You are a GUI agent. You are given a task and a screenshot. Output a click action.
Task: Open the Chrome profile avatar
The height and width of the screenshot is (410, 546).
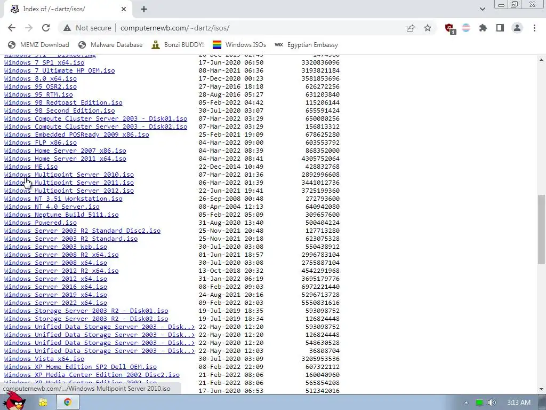[x=517, y=28]
